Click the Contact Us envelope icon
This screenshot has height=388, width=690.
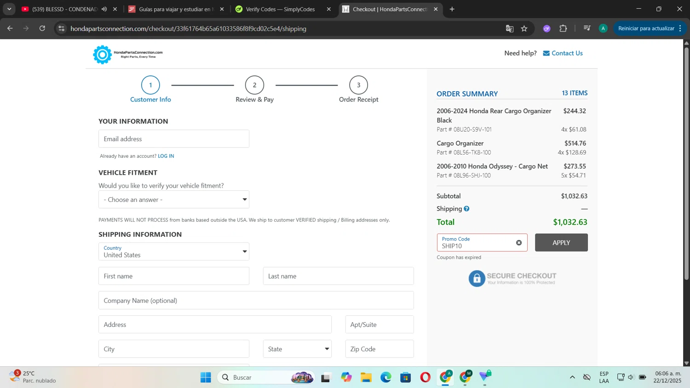[x=546, y=53]
